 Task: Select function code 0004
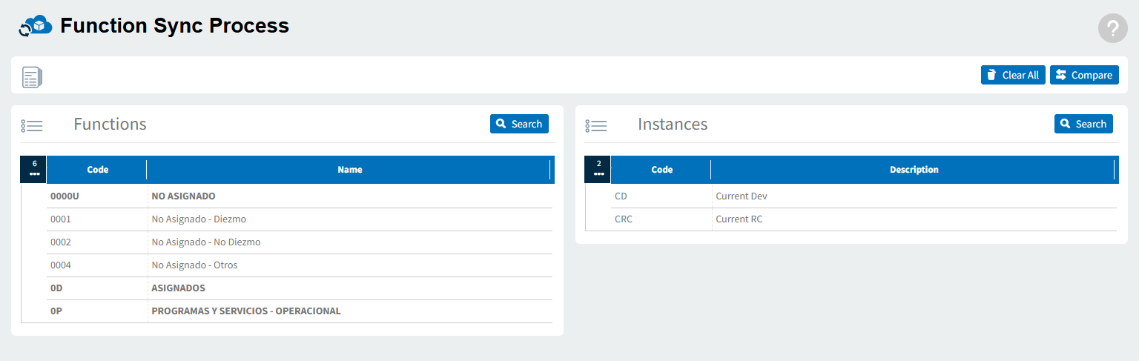pyautogui.click(x=61, y=265)
